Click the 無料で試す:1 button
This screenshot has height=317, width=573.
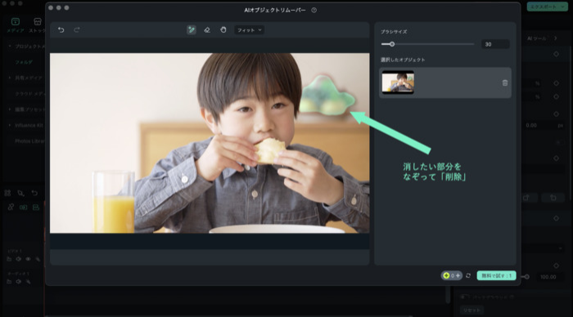(x=496, y=275)
